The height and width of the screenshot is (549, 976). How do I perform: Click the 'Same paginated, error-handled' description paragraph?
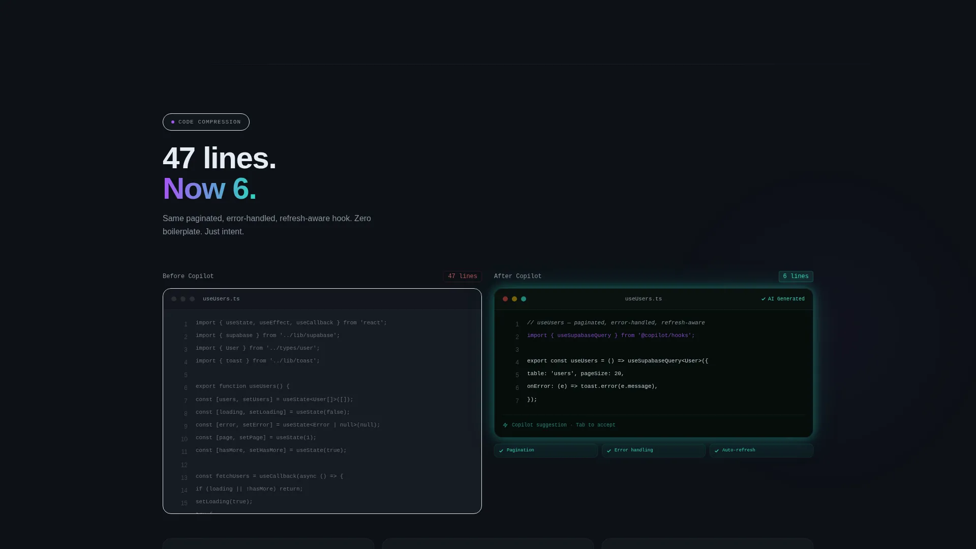point(267,225)
